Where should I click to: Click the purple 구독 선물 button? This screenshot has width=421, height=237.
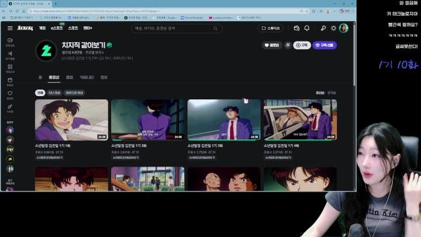coord(324,45)
